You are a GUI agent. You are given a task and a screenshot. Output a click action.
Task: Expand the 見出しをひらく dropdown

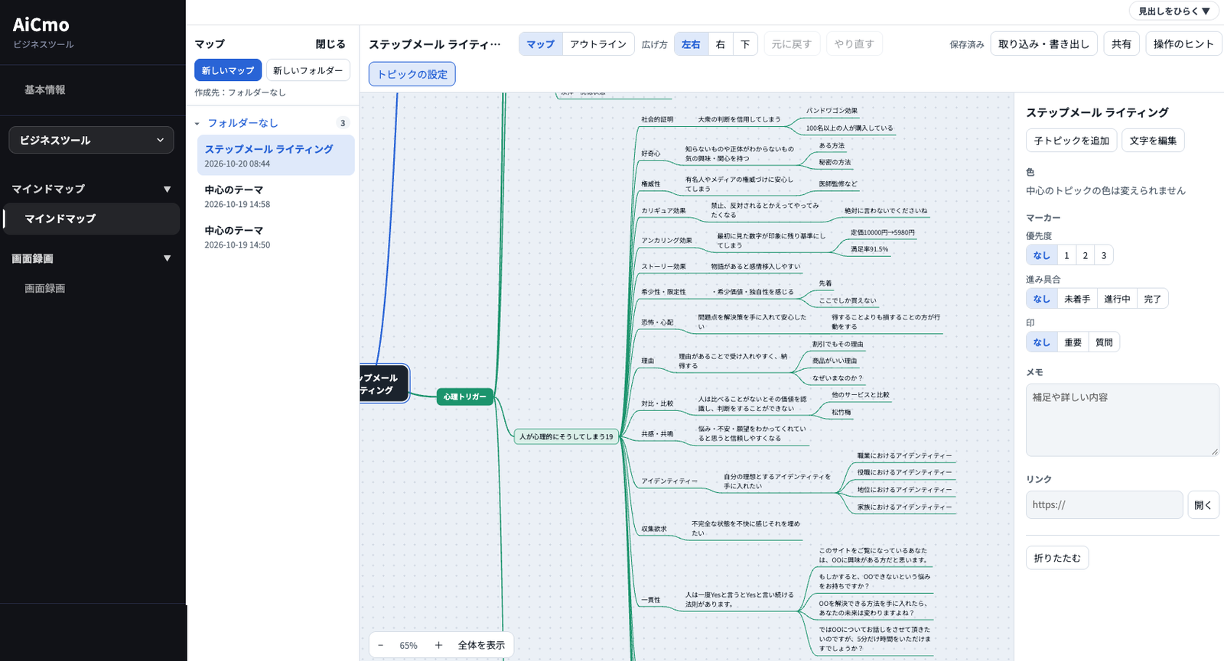point(1174,11)
